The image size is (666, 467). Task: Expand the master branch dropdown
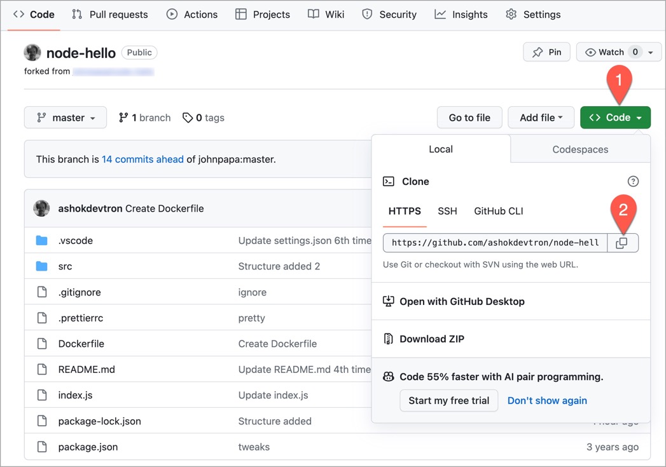pyautogui.click(x=66, y=118)
